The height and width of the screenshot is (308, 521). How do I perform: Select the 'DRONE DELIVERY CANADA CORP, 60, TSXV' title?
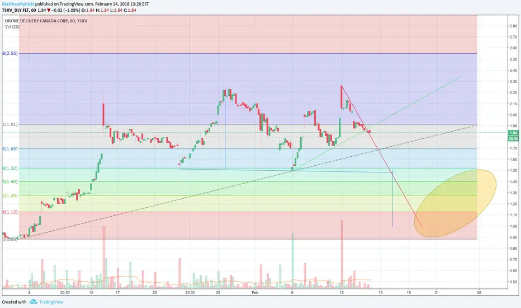[46, 21]
